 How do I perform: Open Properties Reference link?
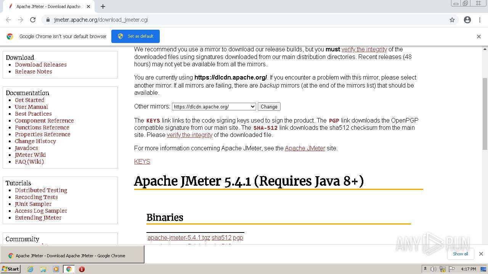click(x=43, y=134)
